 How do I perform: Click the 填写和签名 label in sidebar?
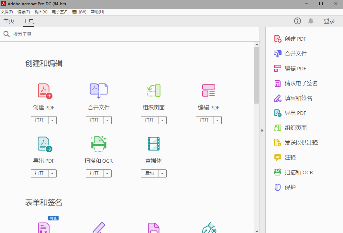(298, 98)
